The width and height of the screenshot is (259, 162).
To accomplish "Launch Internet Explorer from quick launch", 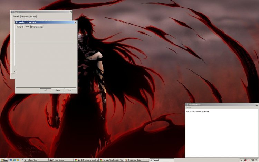I will click(15, 160).
